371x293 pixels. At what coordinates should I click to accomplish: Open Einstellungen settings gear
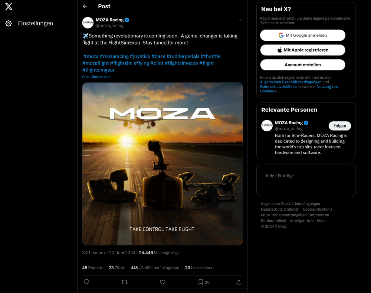pyautogui.click(x=9, y=23)
